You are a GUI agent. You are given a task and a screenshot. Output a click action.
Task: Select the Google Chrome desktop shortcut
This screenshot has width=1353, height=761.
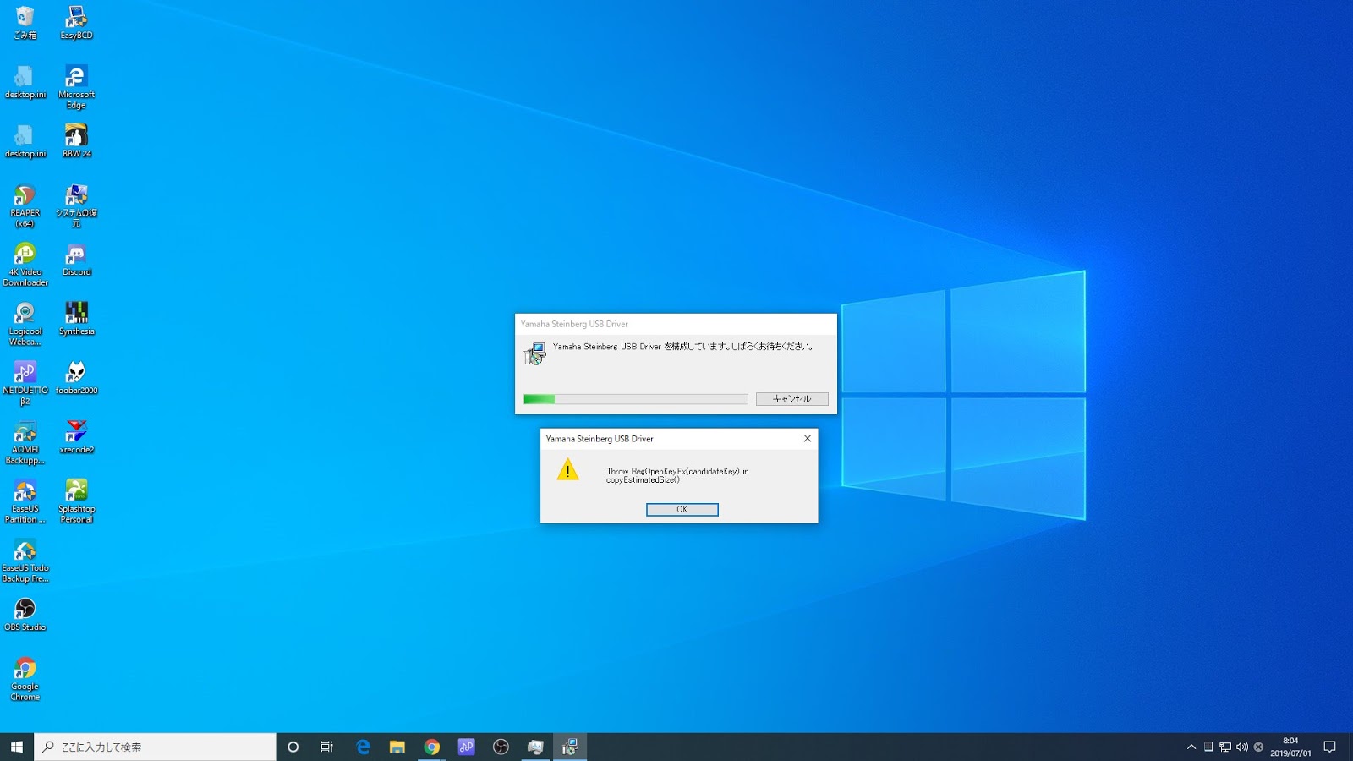25,679
